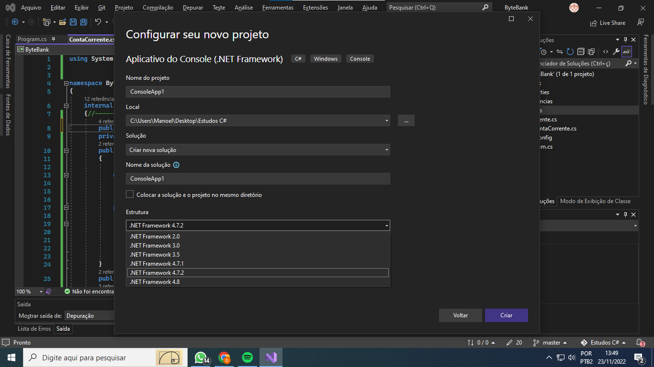654x367 pixels.
Task: Click the user account avatar icon
Action: pos(574,8)
